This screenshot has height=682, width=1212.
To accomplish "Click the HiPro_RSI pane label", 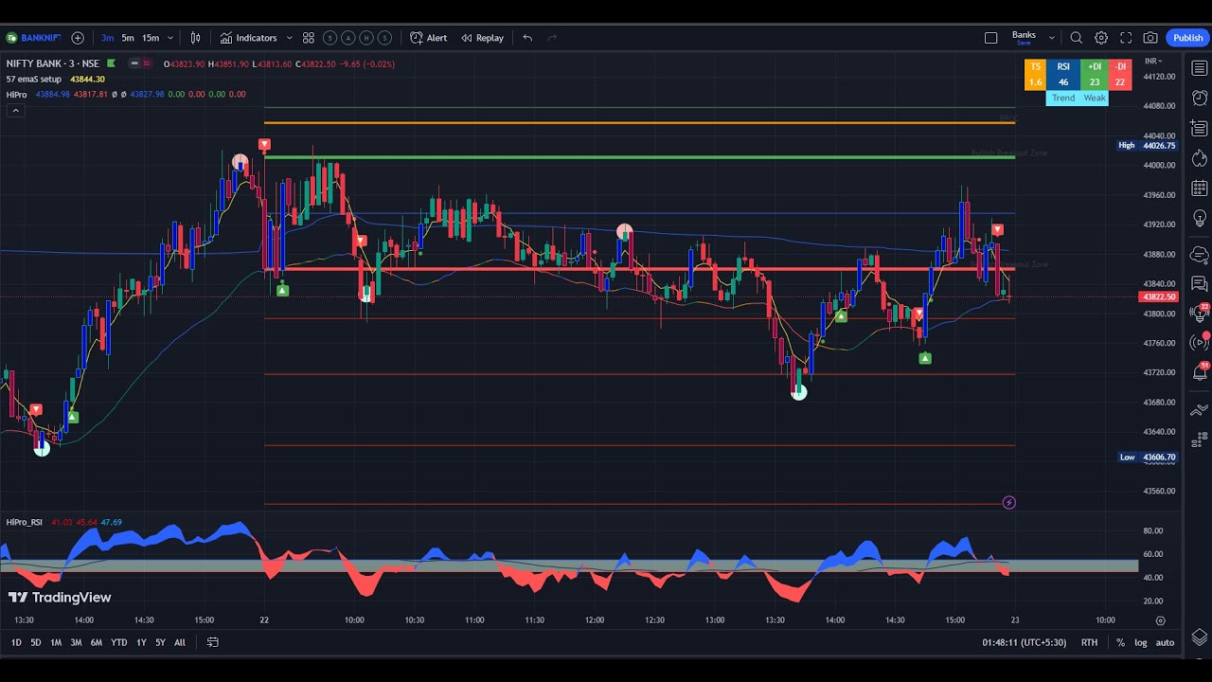I will click(x=25, y=522).
